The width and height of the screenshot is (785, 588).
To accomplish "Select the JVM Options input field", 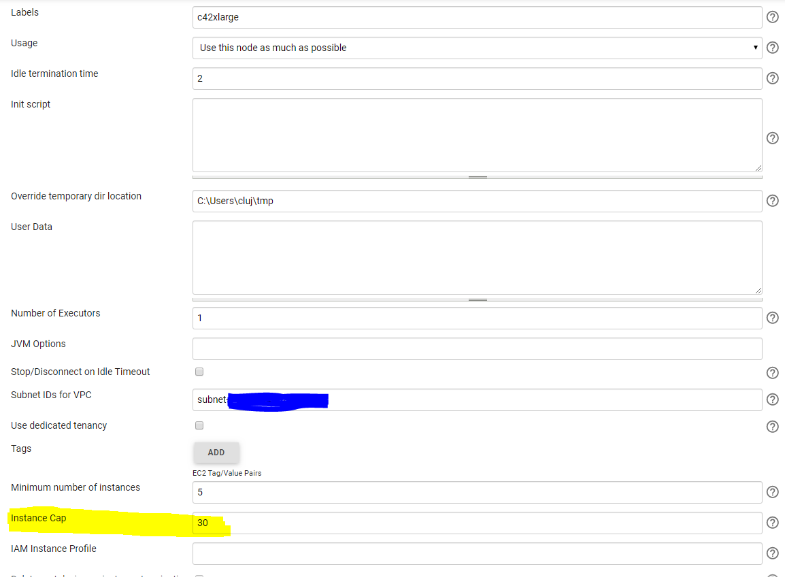I will (x=476, y=348).
